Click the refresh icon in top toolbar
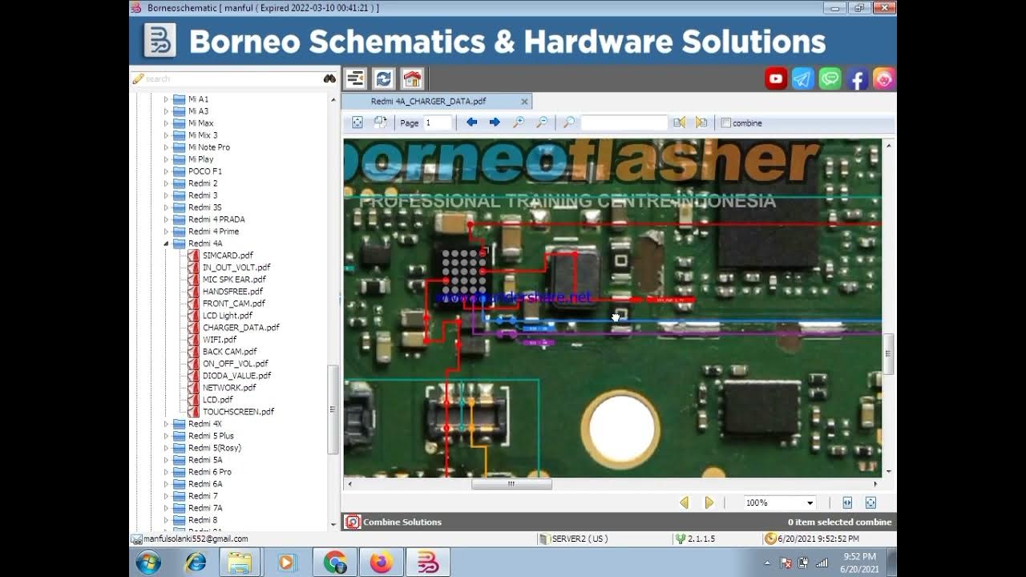The height and width of the screenshot is (577, 1026). point(383,79)
